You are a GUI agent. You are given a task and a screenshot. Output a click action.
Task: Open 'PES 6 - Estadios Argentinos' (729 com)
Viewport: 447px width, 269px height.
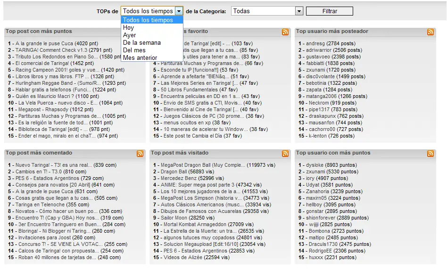(x=47, y=178)
